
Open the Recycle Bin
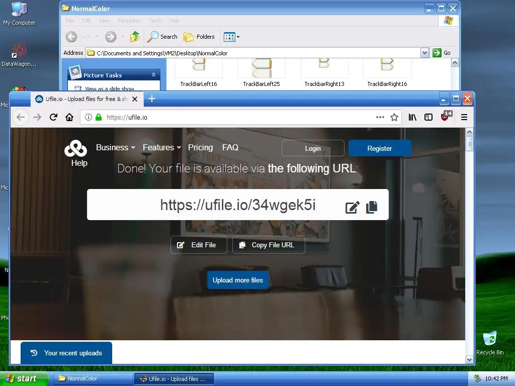[490, 343]
